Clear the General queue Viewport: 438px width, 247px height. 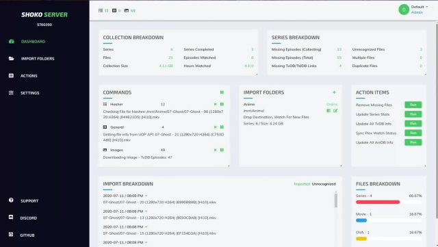(215, 127)
